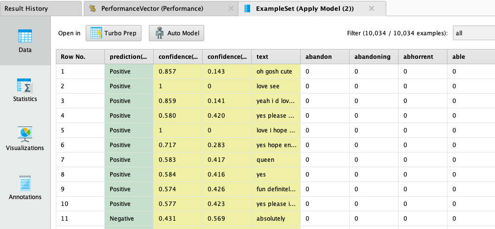Click the second confidence column header

click(227, 56)
